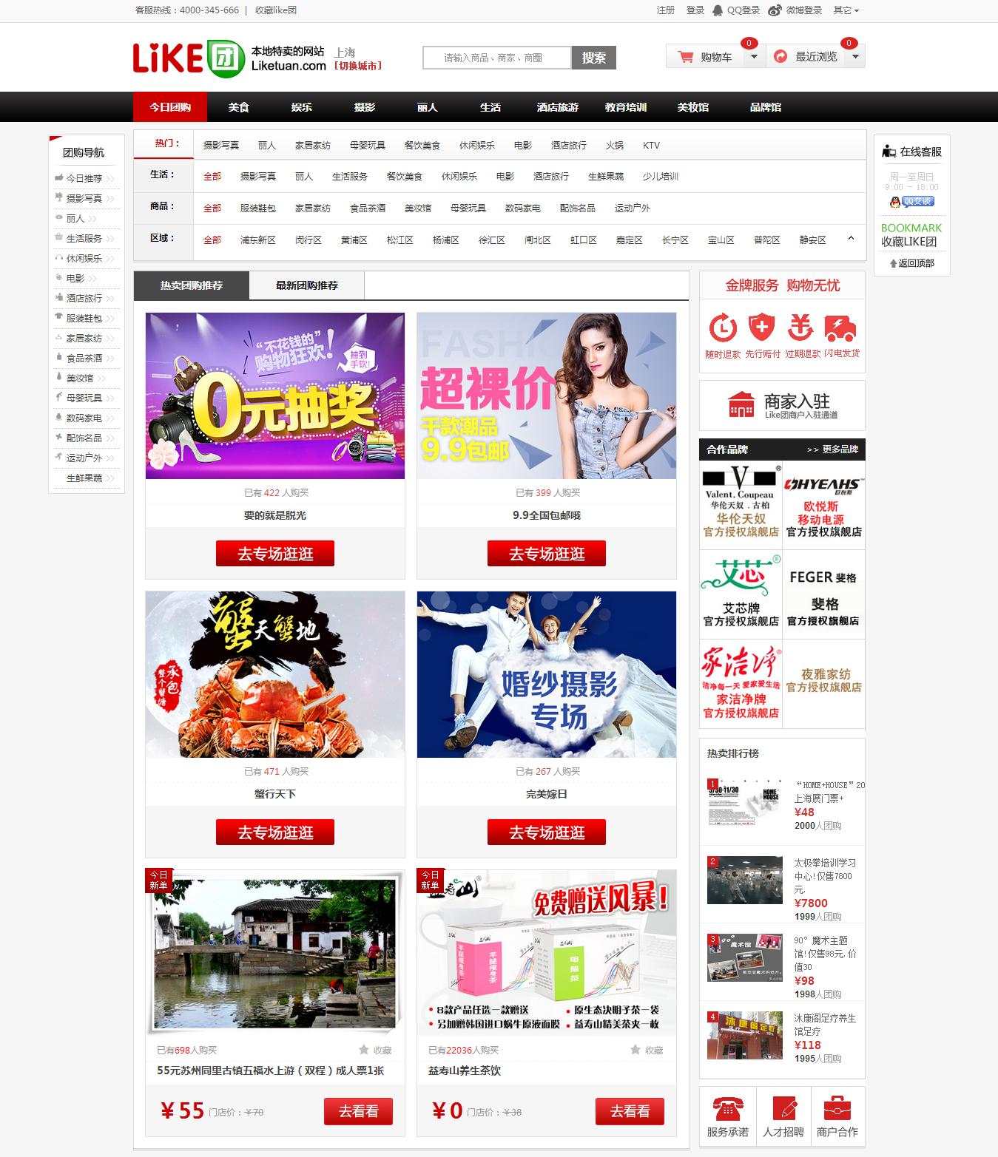Click the talent recruitment (人才招聘) icon
Image resolution: width=998 pixels, height=1157 pixels.
[x=783, y=1109]
